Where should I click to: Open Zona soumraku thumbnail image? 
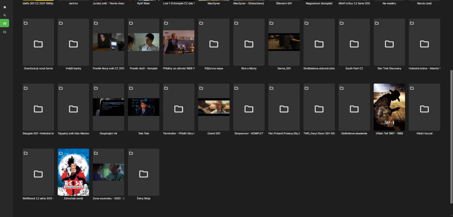click(x=108, y=172)
